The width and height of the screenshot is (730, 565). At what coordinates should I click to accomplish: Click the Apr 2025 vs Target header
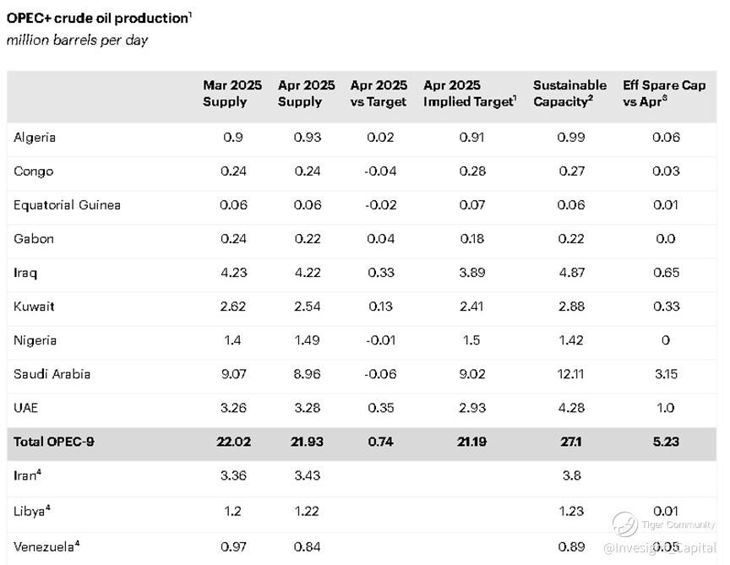coord(379,93)
